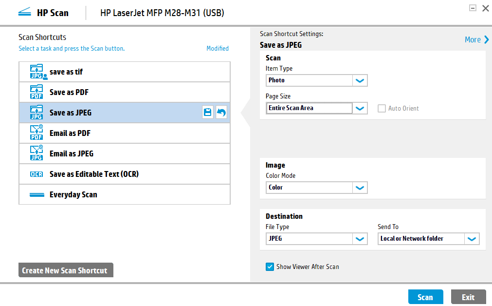Viewport: 492px width, 306px height.
Task: Click the Scan Shortcuts heading
Action: pyautogui.click(x=42, y=37)
